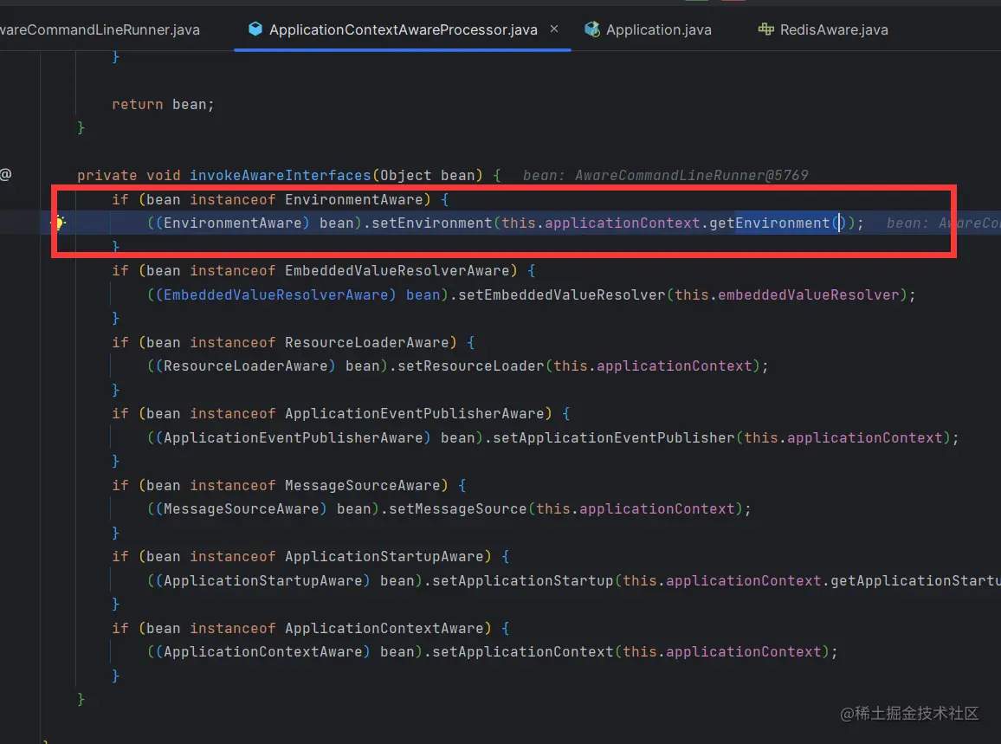Click the setEmbeddedValueResolver method call

tap(562, 294)
